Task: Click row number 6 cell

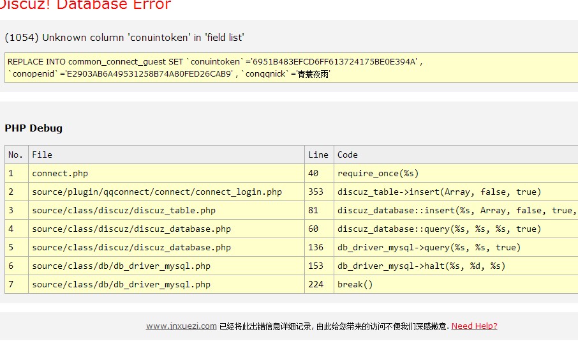Action: click(17, 266)
